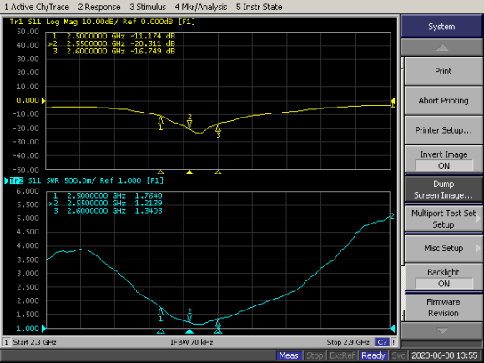Open the System softkey menu header
The height and width of the screenshot is (363, 484).
coord(441,27)
